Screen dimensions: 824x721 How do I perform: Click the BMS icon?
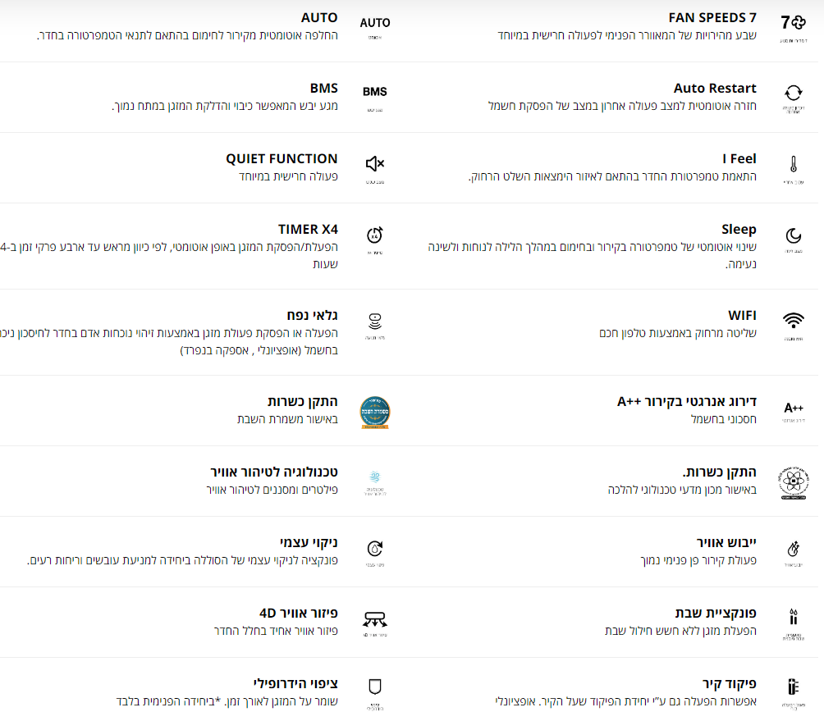click(x=375, y=92)
